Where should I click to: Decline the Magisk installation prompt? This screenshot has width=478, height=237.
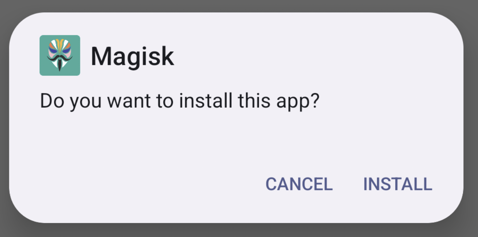click(x=299, y=184)
